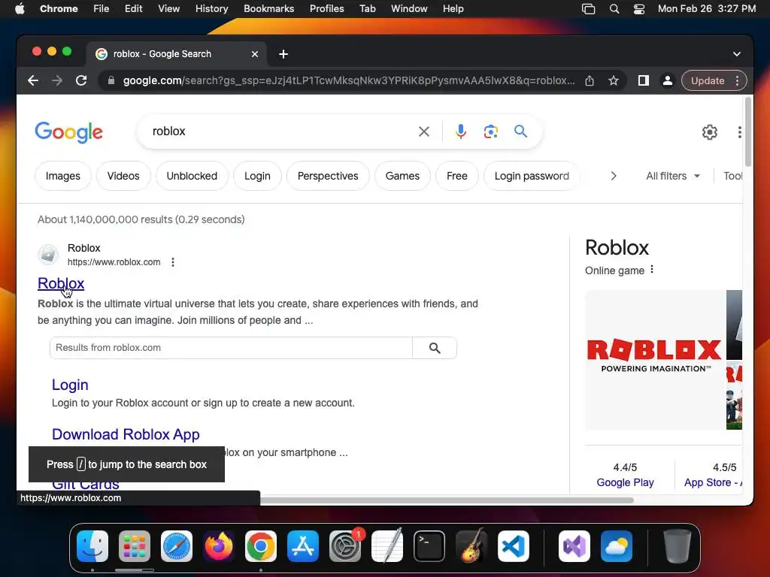Select the Perspectives filter chip
Viewport: 770px width, 577px height.
point(328,176)
